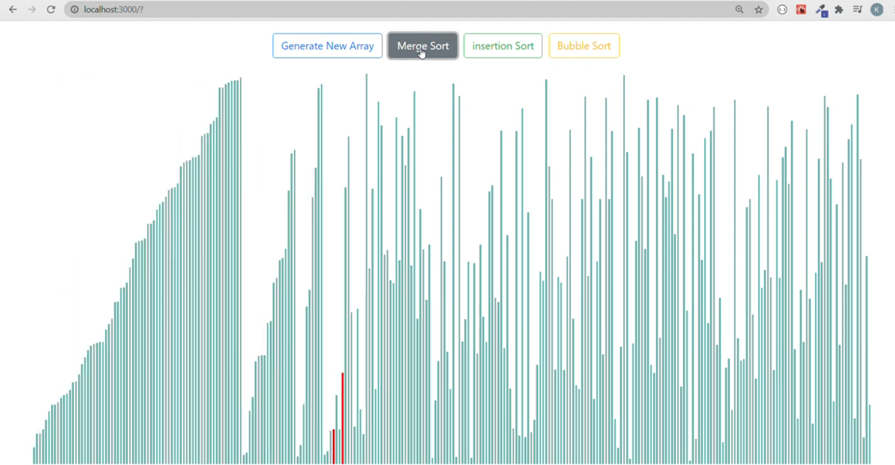This screenshot has width=895, height=465.
Task: View site information icon in address bar
Action: point(74,9)
